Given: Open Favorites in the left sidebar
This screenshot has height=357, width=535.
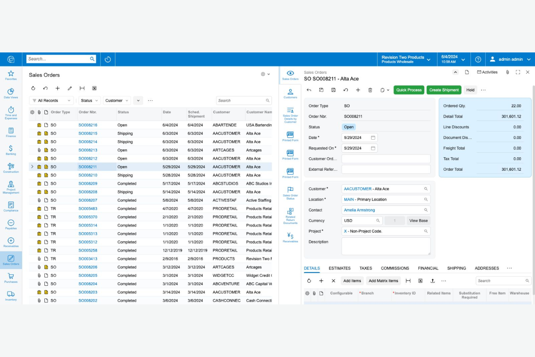Looking at the screenshot, I should click(11, 75).
